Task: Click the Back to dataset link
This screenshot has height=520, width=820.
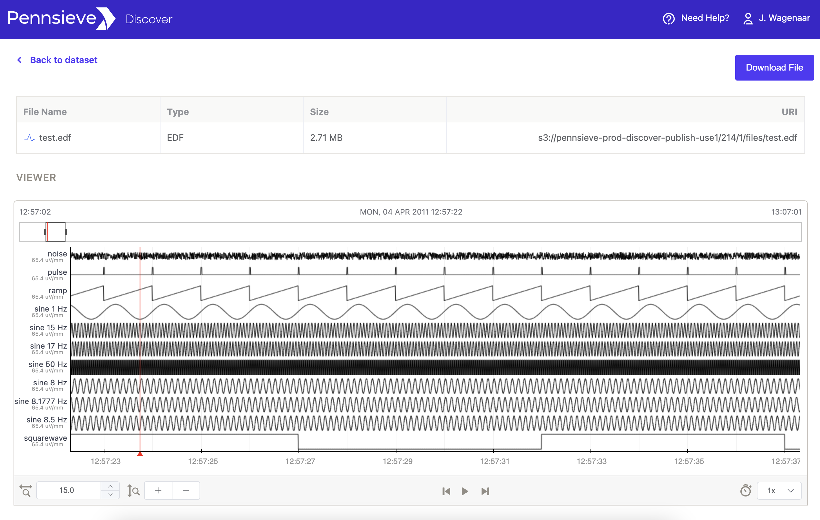Action: click(x=63, y=60)
